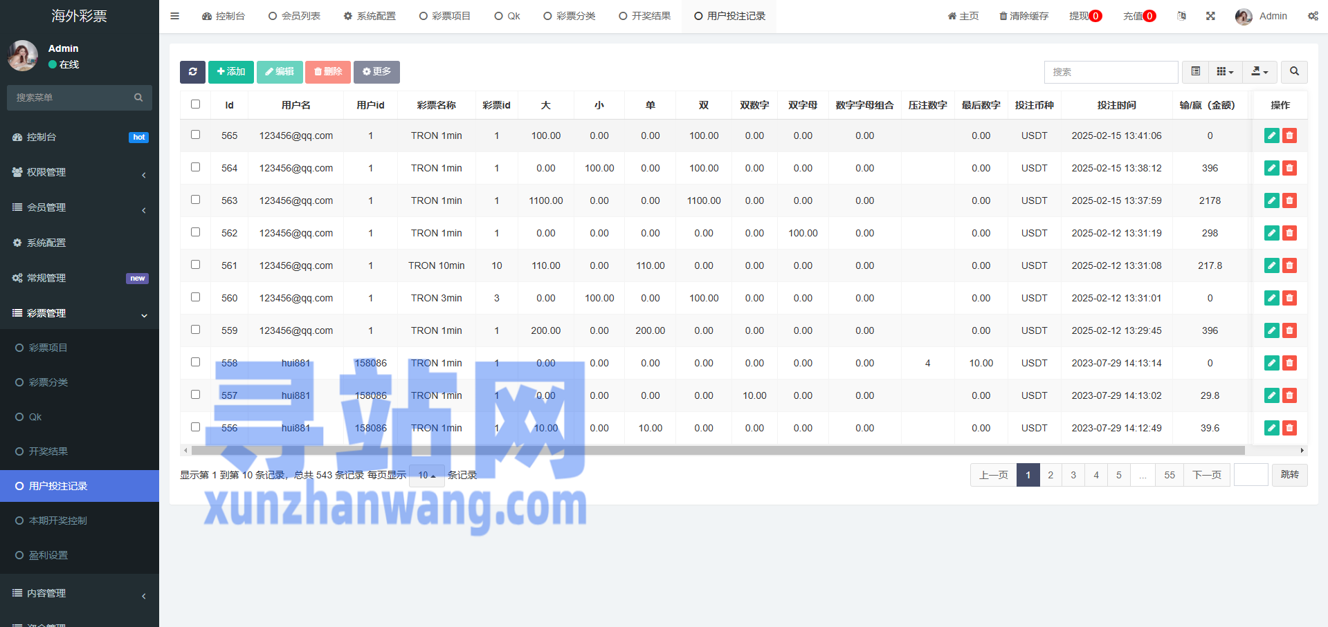Expand 内容管理 menu in sidebar
Screen dimensions: 1328x627
click(80, 593)
